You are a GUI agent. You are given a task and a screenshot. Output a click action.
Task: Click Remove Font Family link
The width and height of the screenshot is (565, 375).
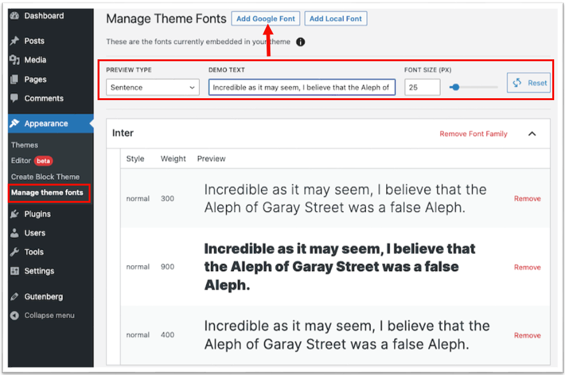[x=473, y=134]
